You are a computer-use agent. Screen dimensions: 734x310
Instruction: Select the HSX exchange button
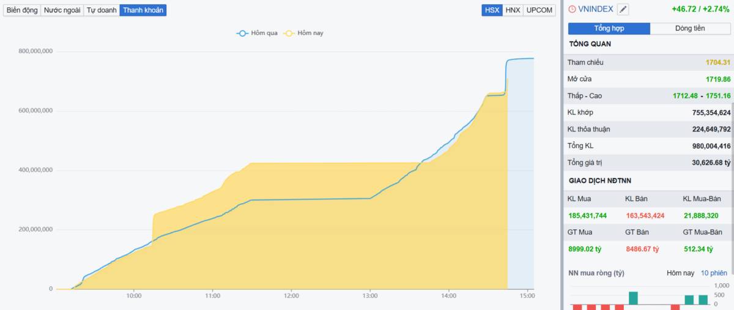point(492,10)
